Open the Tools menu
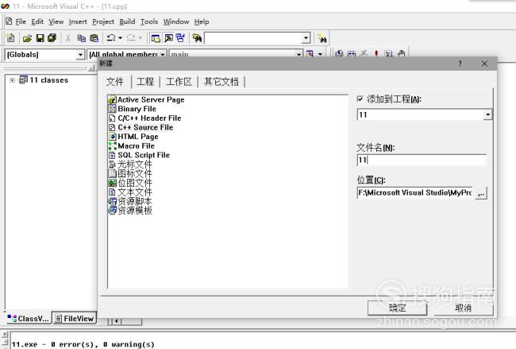516x349 pixels. point(149,21)
